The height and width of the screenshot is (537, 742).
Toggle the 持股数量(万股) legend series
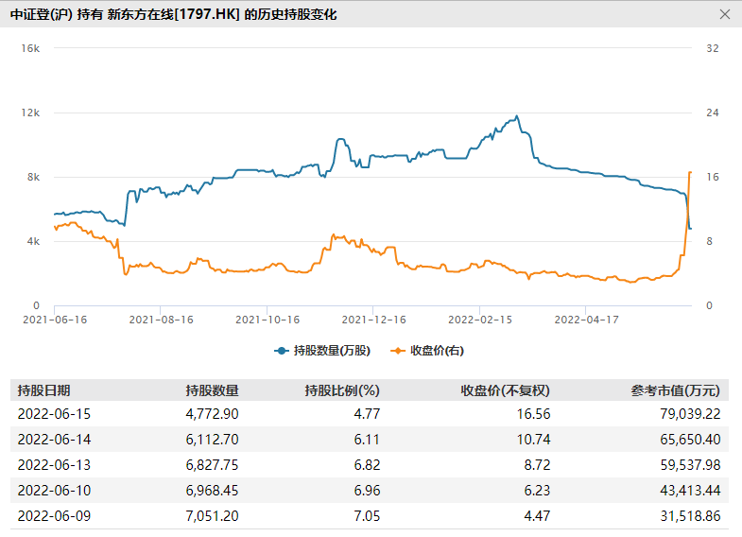[322, 351]
